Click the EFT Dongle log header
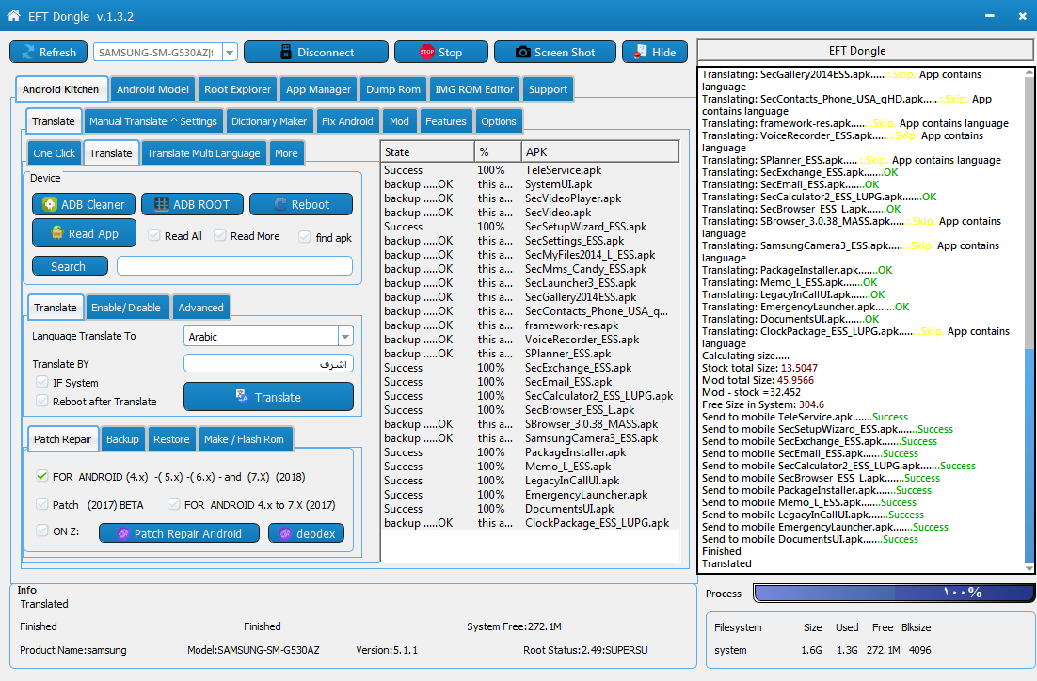1037x681 pixels. click(x=865, y=50)
